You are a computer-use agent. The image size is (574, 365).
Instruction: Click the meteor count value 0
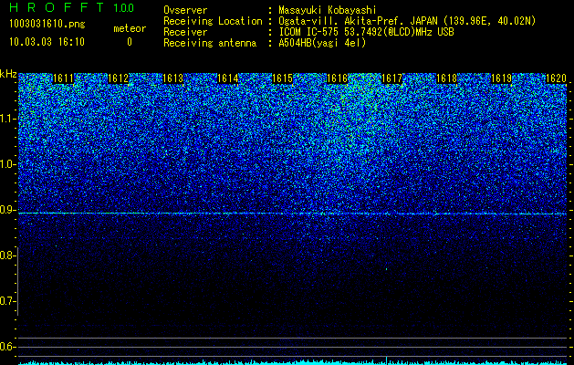pos(130,42)
